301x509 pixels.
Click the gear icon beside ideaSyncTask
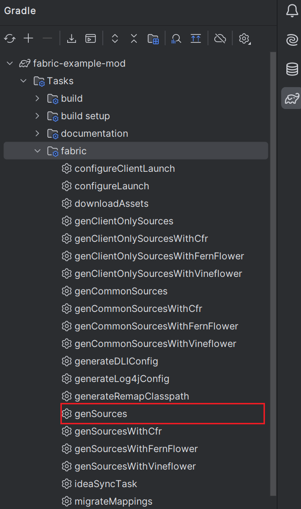point(67,484)
